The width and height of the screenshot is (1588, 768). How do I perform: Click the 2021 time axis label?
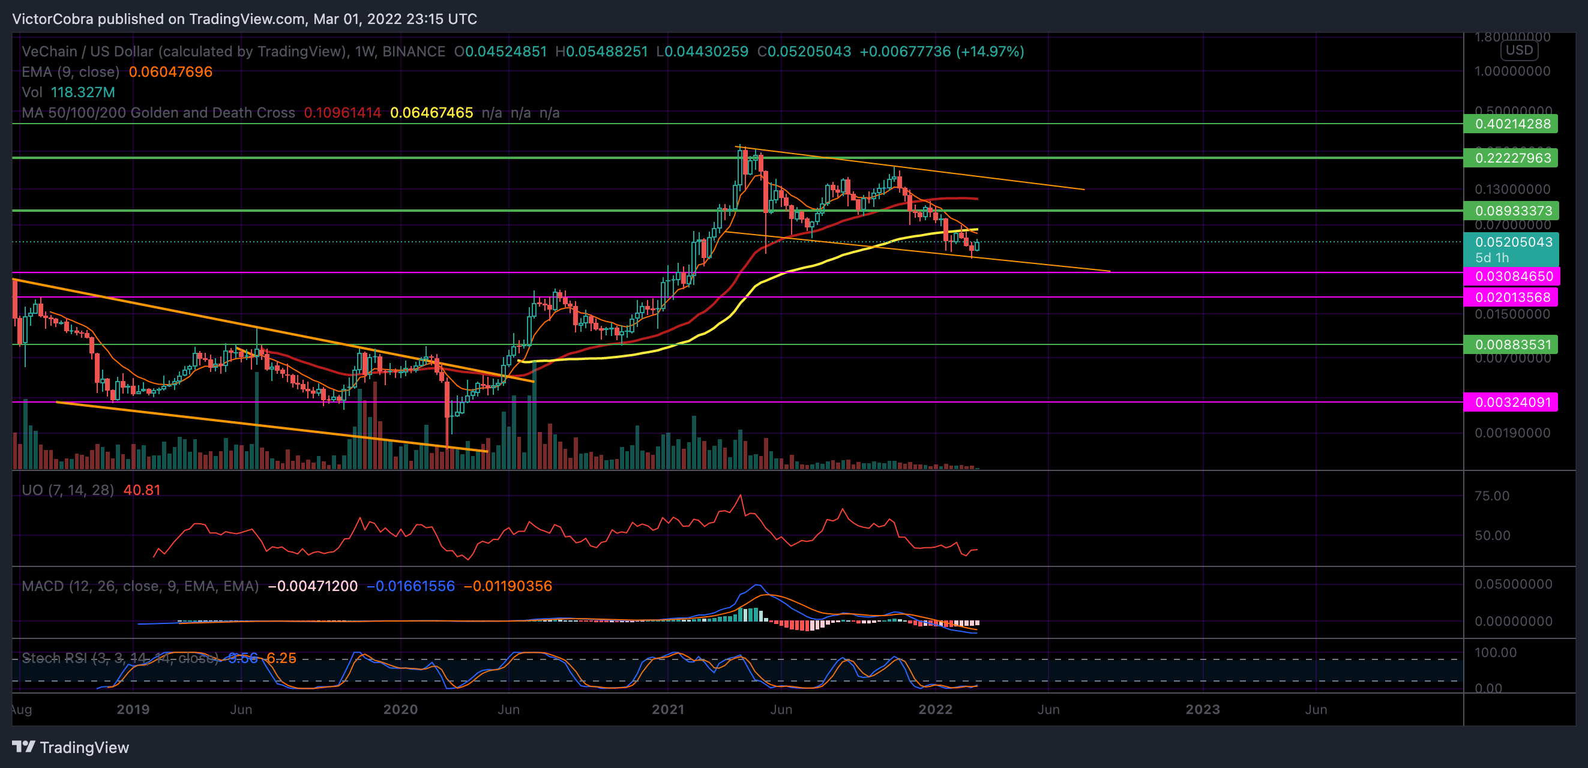(x=668, y=709)
